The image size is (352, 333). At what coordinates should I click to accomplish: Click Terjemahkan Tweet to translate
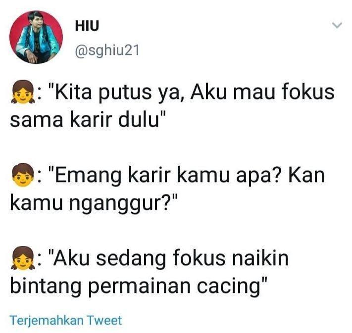coord(66,320)
